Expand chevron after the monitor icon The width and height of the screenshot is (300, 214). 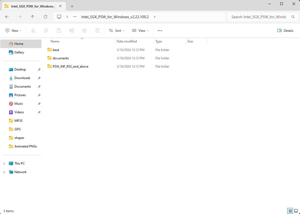point(67,17)
